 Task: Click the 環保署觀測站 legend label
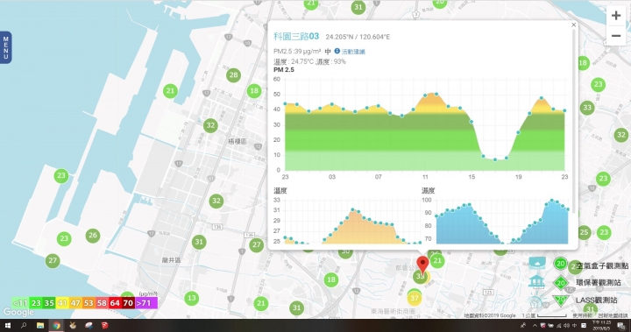(x=599, y=283)
